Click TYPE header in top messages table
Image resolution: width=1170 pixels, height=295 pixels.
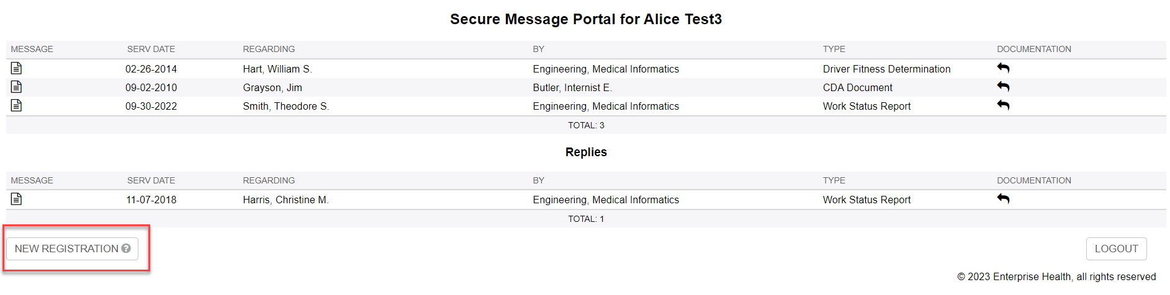tap(834, 49)
